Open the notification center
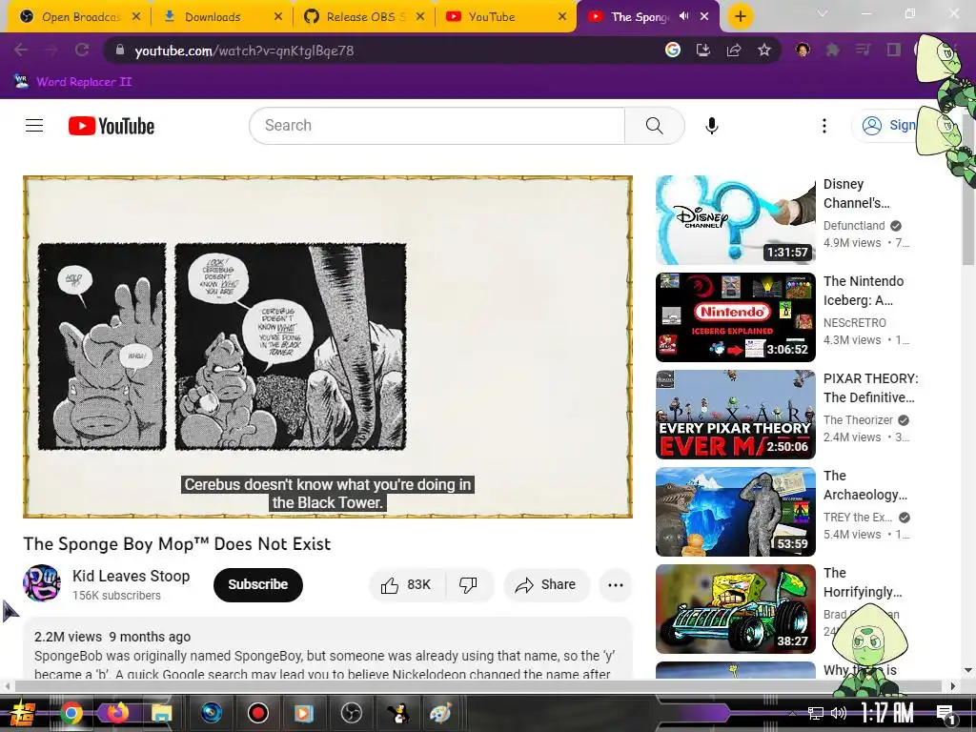Viewport: 976px width, 732px height. tap(945, 713)
